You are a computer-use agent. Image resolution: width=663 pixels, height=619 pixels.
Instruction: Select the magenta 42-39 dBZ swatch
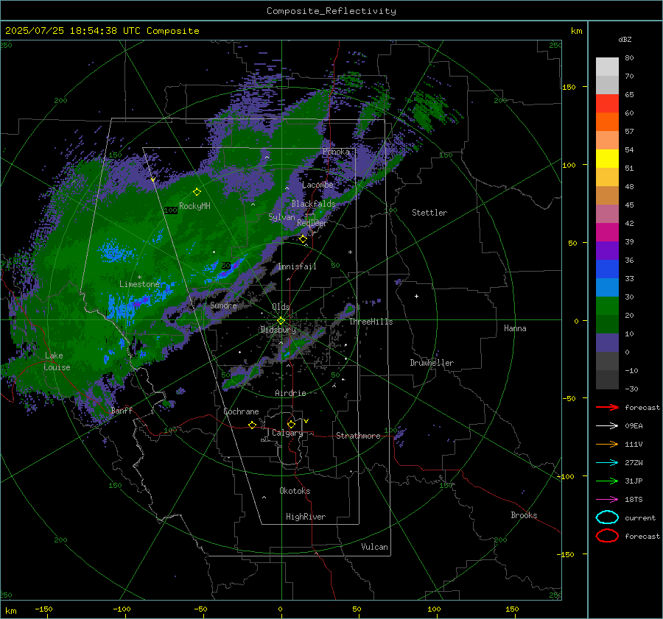pyautogui.click(x=607, y=233)
